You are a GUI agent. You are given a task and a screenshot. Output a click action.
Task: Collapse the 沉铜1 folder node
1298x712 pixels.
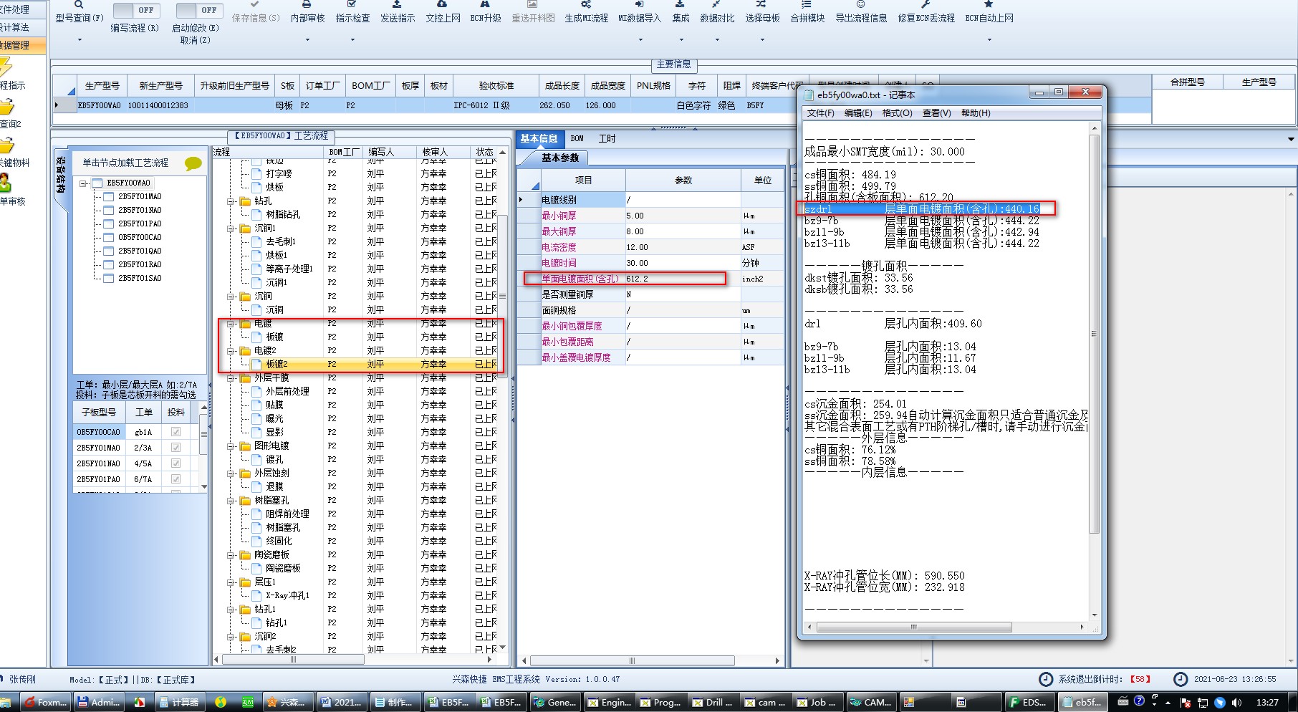coord(231,228)
